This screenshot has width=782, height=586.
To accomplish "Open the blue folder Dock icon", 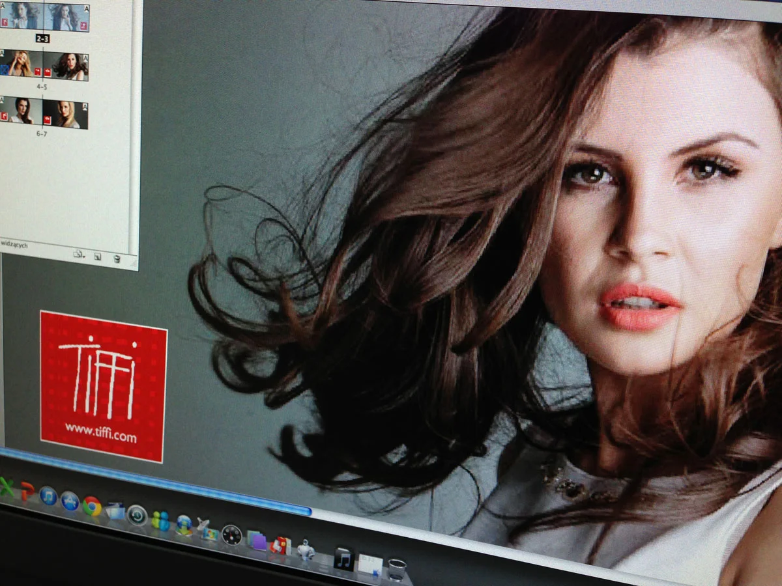I will pyautogui.click(x=115, y=511).
